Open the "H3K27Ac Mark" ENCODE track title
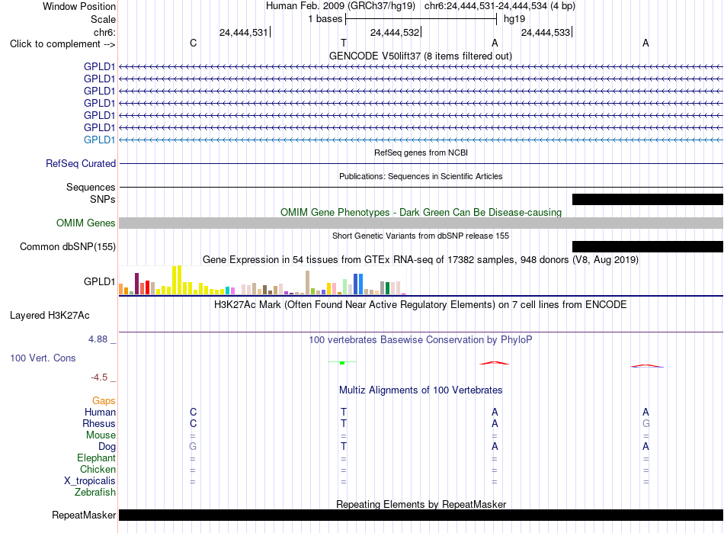This screenshot has height=533, width=724. [421, 305]
